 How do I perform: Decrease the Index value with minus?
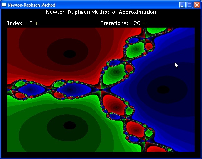(x=27, y=23)
